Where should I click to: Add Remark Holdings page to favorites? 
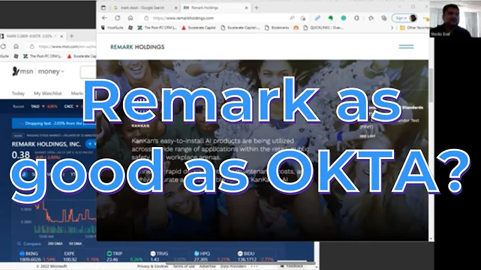[x=303, y=18]
